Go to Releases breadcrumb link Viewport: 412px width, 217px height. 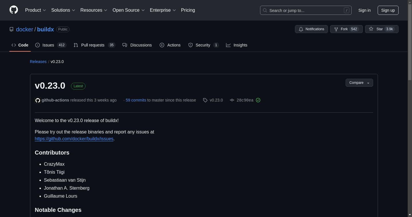(38, 62)
